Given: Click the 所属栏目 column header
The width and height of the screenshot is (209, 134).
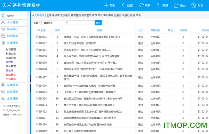Looking at the screenshot, I should click(155, 30).
